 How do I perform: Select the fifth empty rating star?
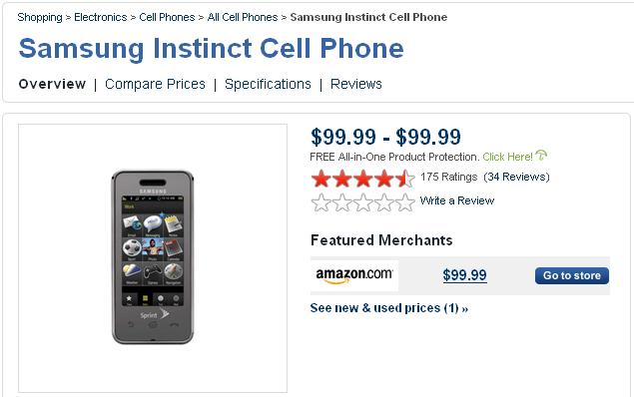405,202
